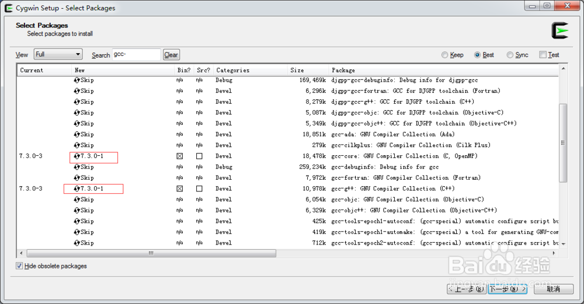Toggle Hide obsolete packages checkbox

pos(19,265)
